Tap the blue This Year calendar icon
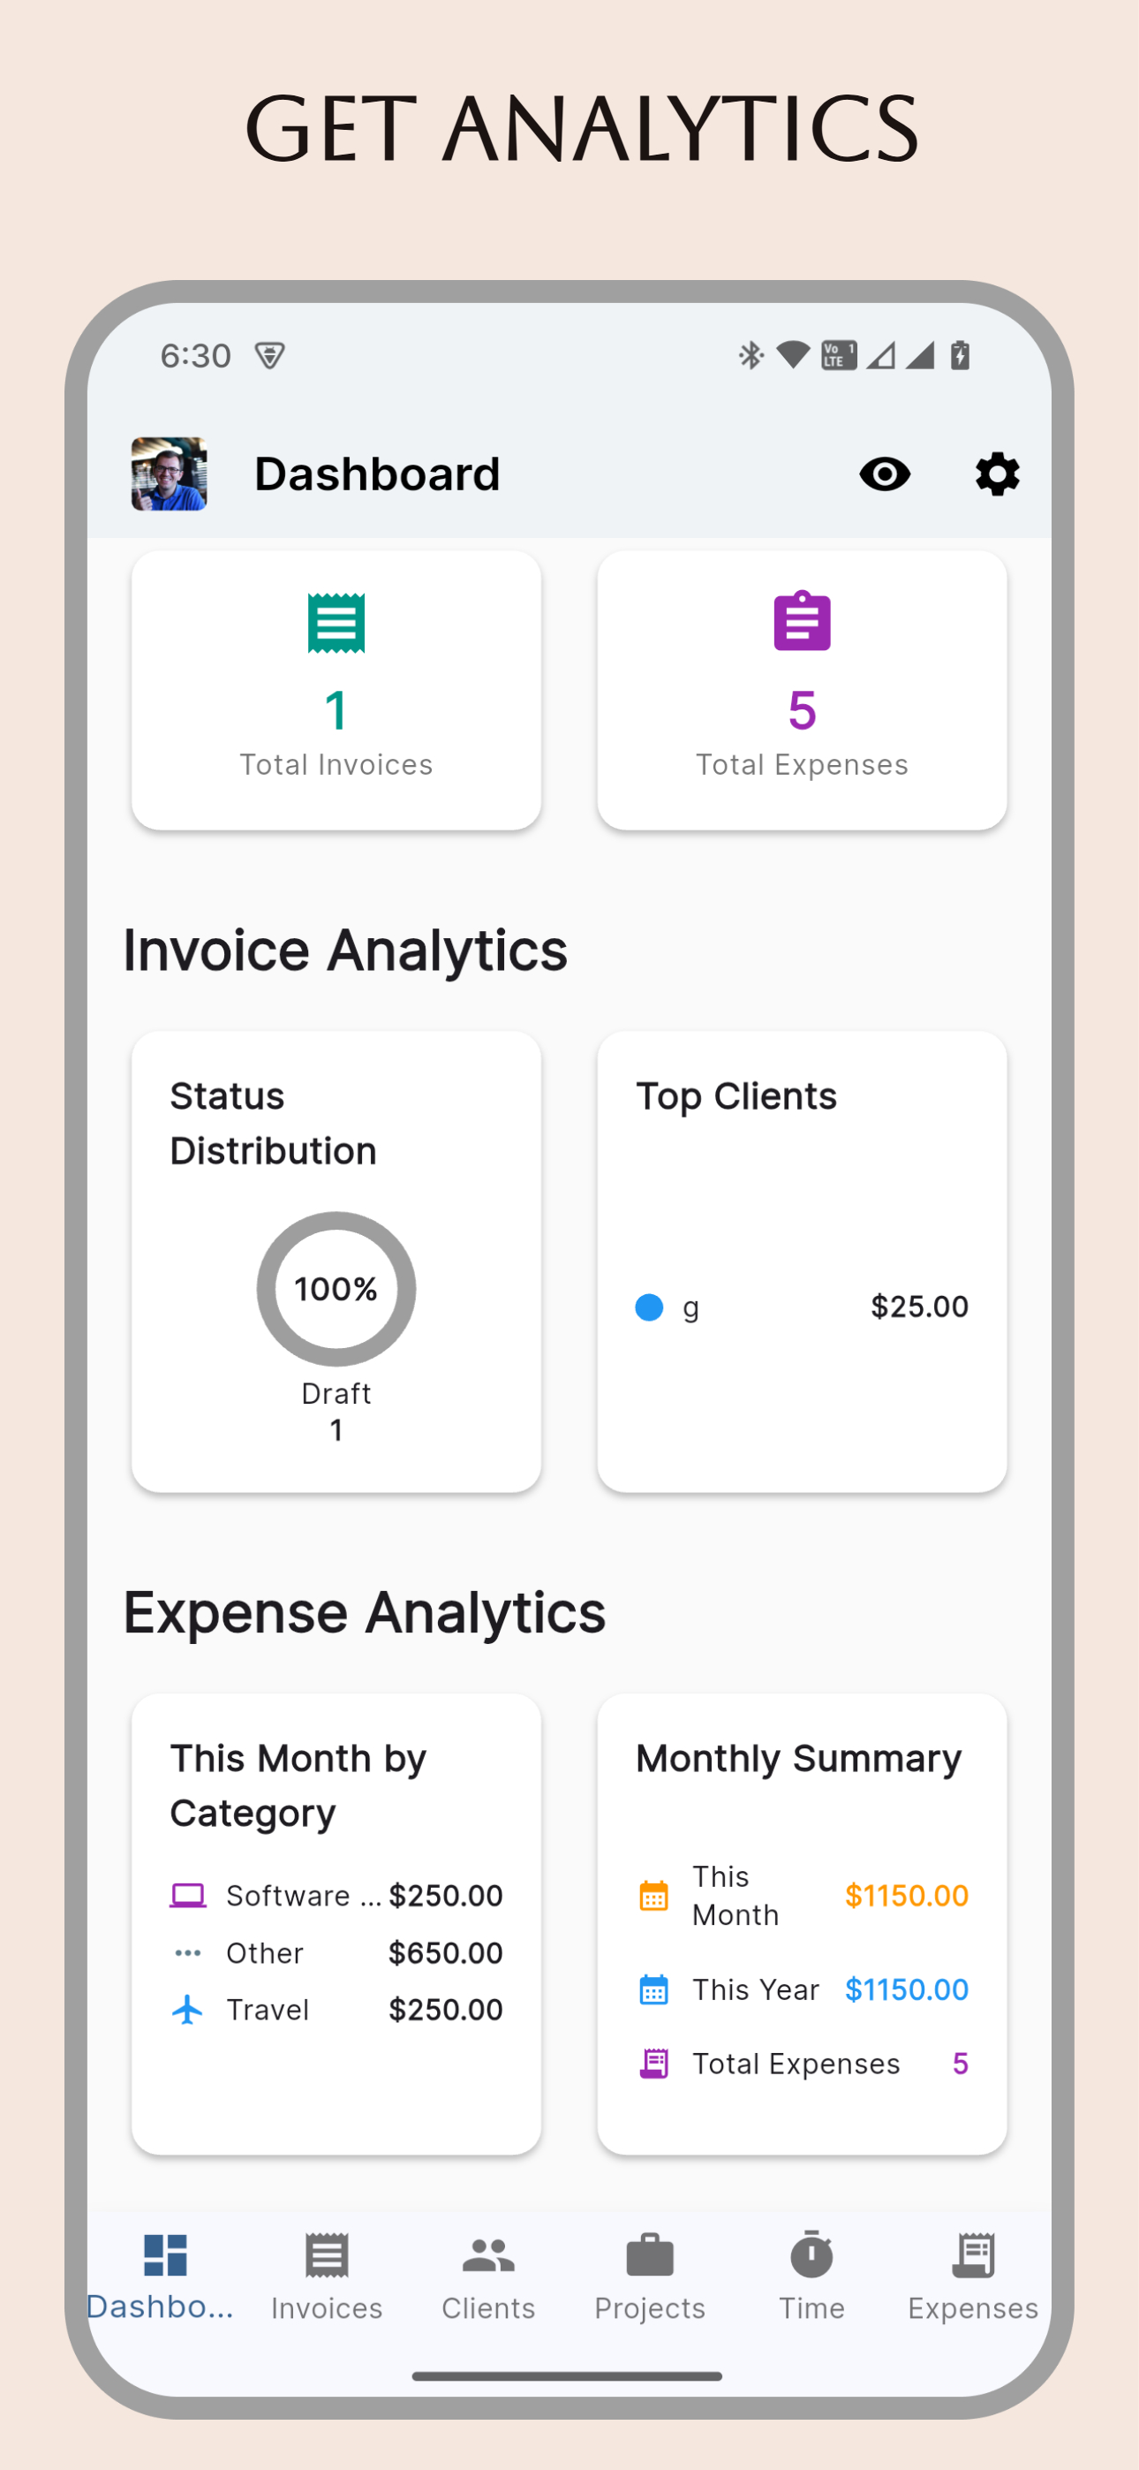The width and height of the screenshot is (1139, 2470). (x=654, y=1989)
